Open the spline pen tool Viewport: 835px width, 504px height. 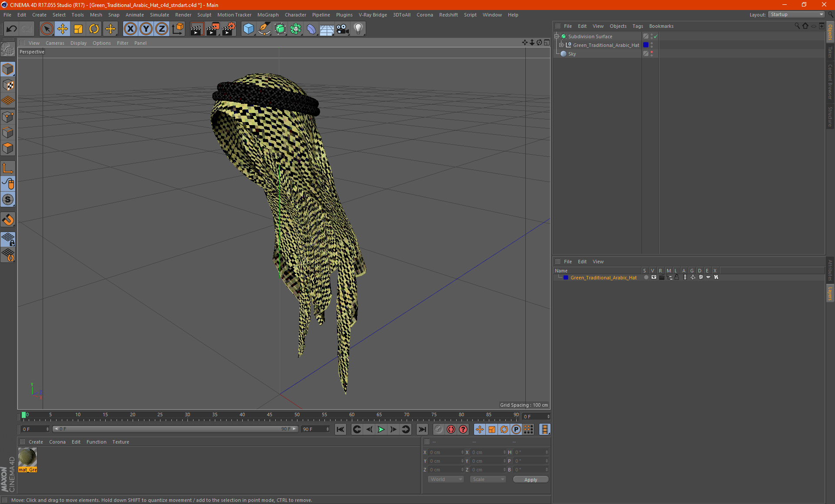coord(264,29)
